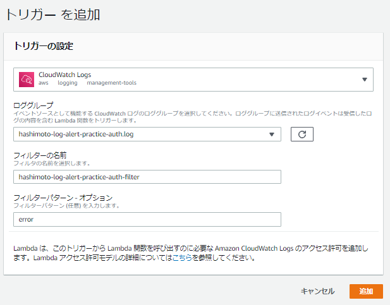Click the トリガー を追加 page title
The image size is (390, 305).
pyautogui.click(x=53, y=14)
